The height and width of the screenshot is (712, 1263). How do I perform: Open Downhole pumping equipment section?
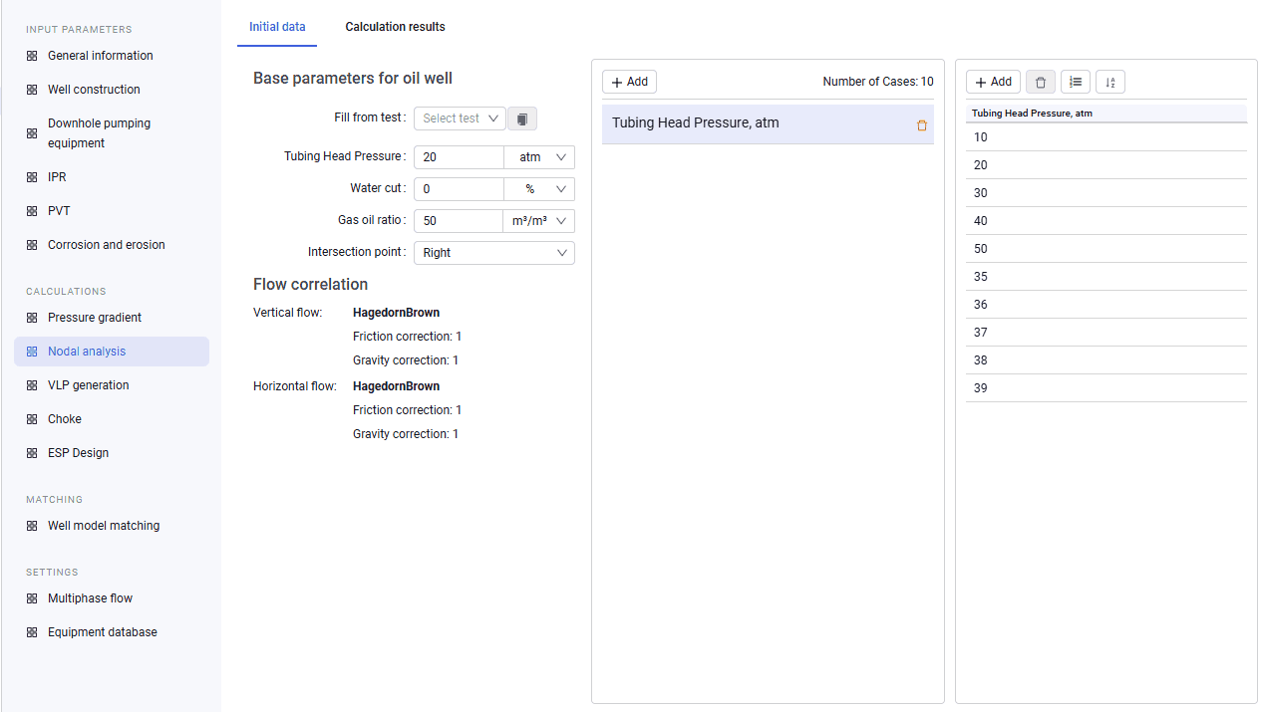pos(112,133)
